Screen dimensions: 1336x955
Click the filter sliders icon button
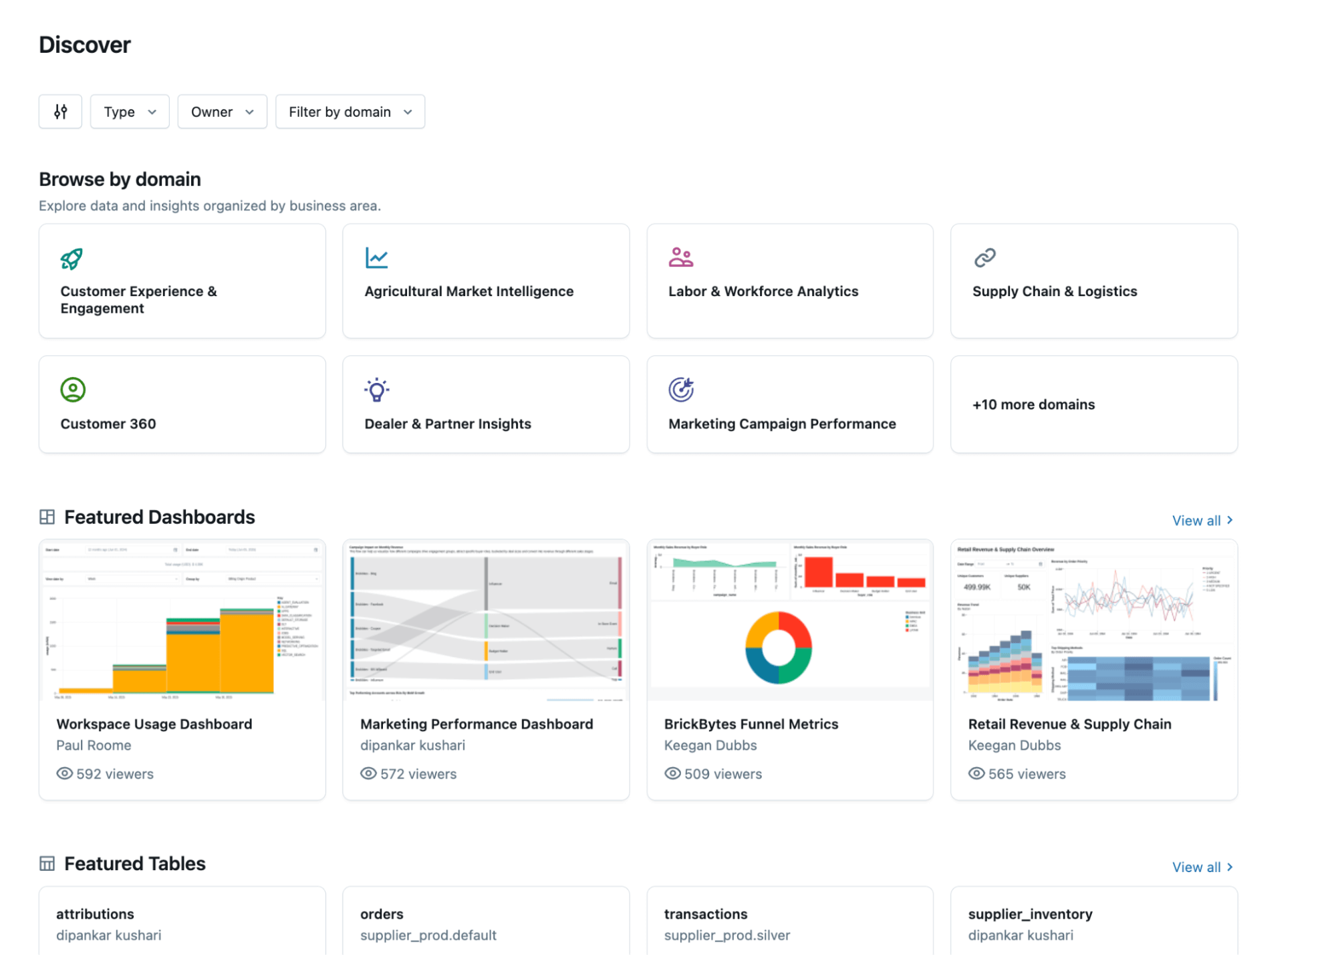click(x=60, y=112)
